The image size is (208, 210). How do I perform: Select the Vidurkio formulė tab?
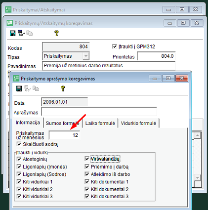138,123
